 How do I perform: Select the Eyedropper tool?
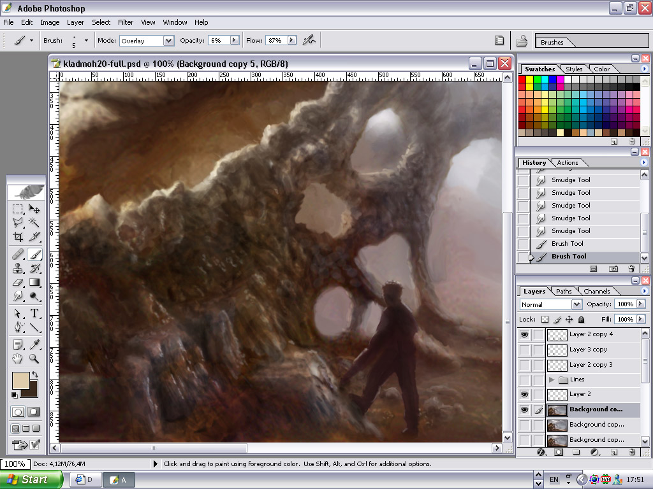pyautogui.click(x=34, y=344)
